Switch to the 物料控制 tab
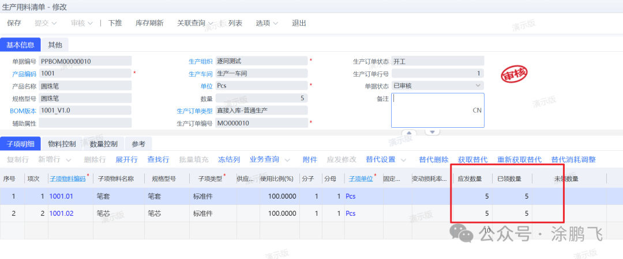Screen dimensions: 623x259 (62, 144)
